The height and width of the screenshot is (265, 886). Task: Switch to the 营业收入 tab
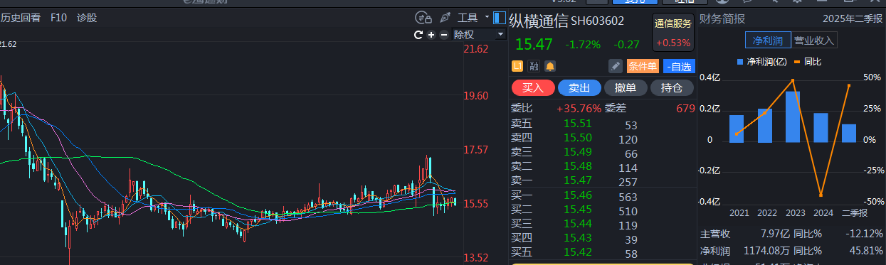814,40
